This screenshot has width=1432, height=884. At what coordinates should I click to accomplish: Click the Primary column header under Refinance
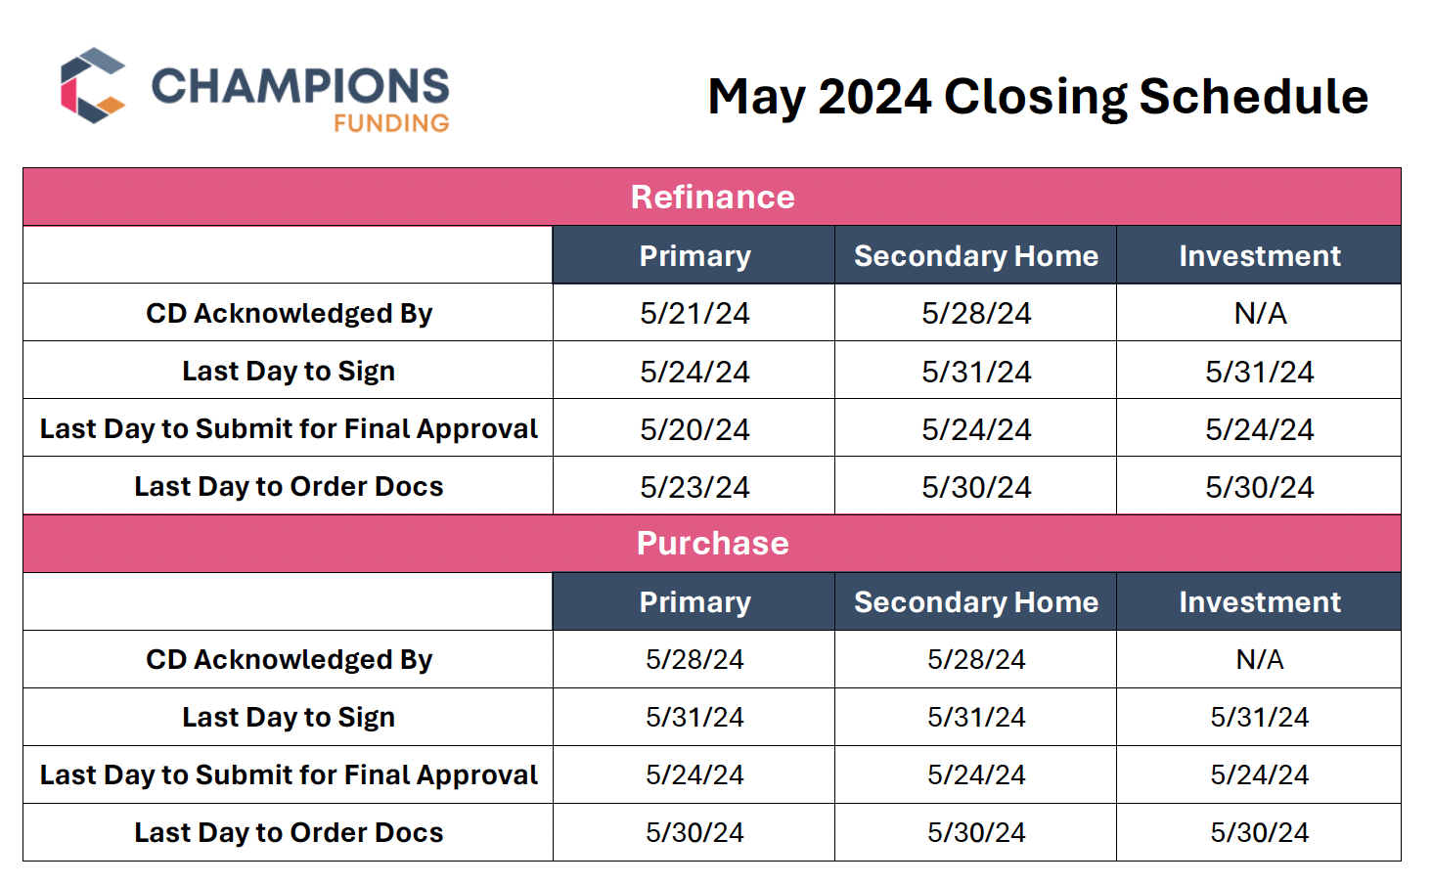[x=694, y=256]
